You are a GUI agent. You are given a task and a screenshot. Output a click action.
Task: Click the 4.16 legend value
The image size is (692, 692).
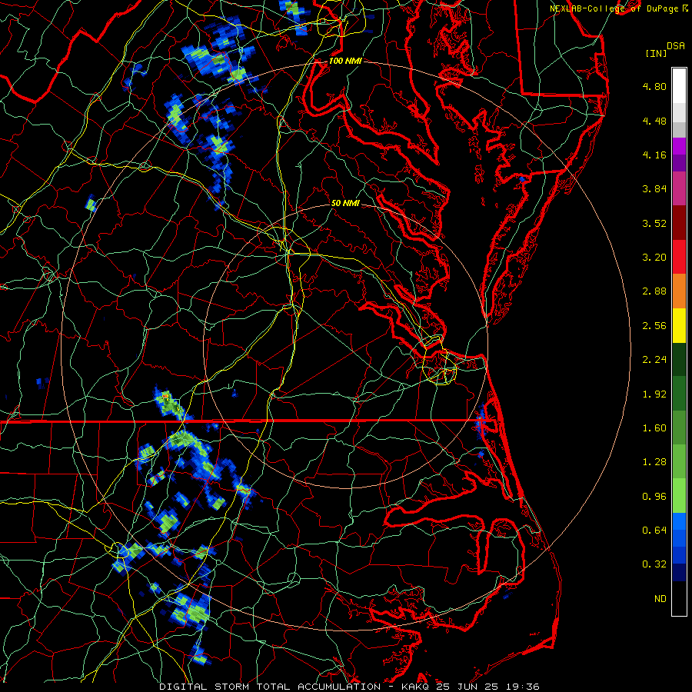click(x=654, y=155)
